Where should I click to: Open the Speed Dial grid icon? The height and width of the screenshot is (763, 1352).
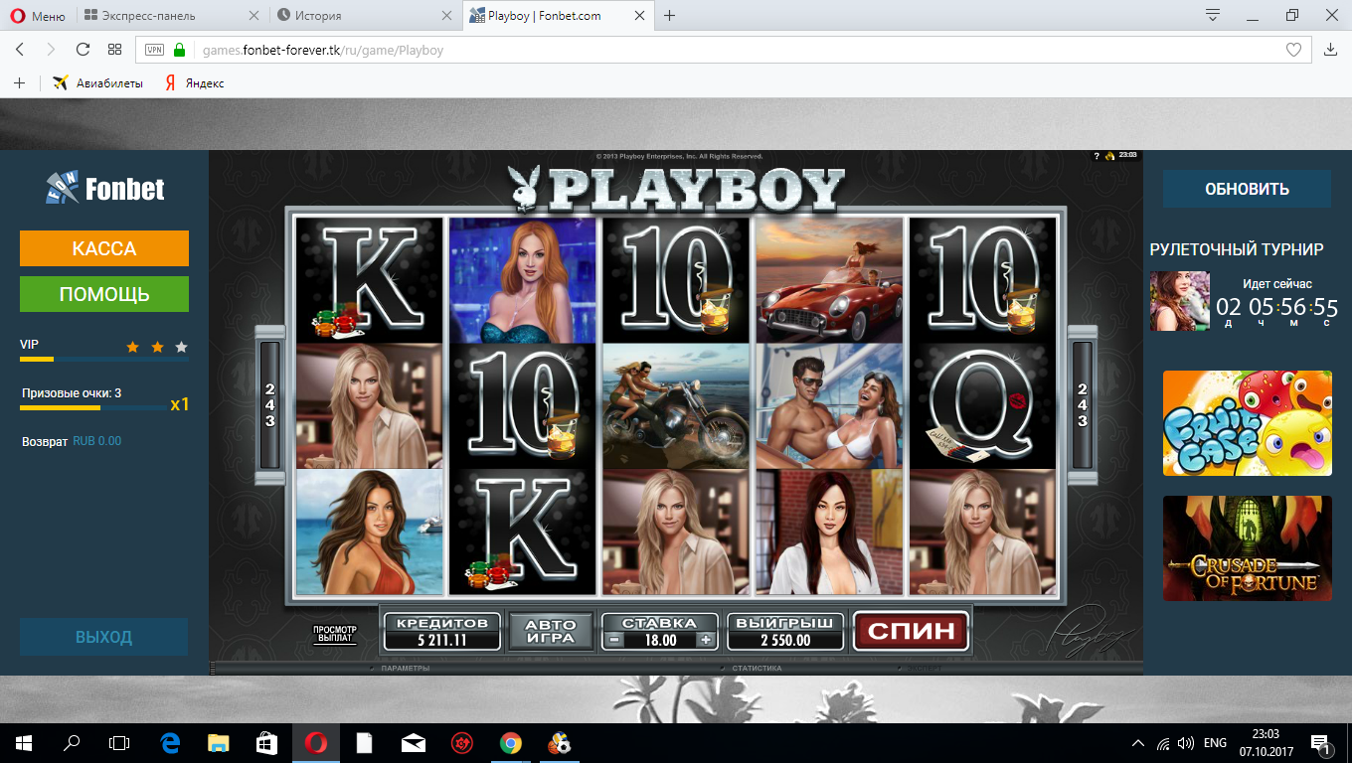[114, 50]
